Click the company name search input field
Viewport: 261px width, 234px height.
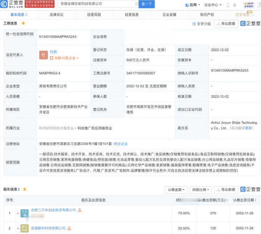[98, 4]
